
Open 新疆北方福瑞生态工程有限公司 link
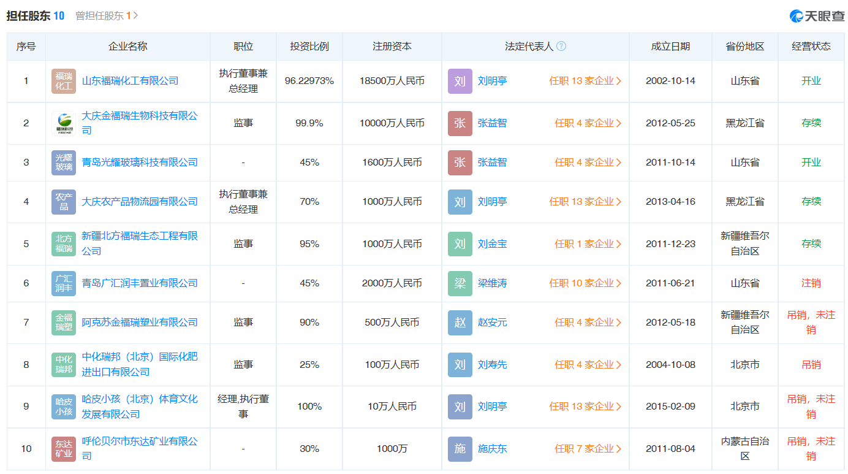pyautogui.click(x=140, y=243)
